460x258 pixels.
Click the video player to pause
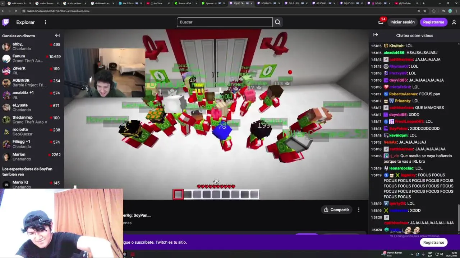(216, 115)
